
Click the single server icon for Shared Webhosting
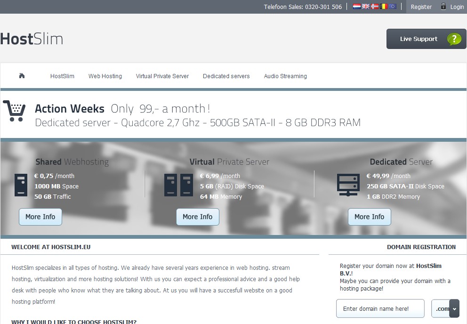click(21, 185)
